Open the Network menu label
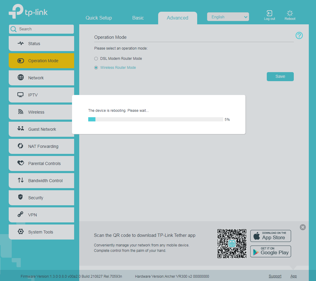 [x=36, y=78]
